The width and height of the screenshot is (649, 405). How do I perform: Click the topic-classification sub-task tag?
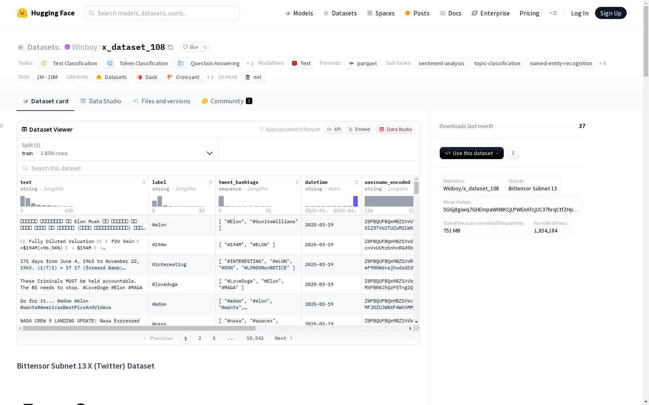pyautogui.click(x=497, y=63)
